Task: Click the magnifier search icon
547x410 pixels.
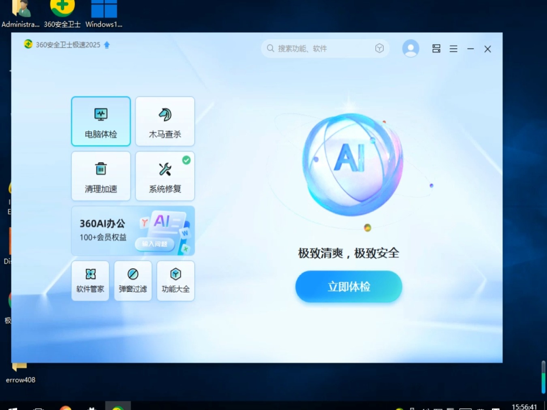Action: [270, 49]
